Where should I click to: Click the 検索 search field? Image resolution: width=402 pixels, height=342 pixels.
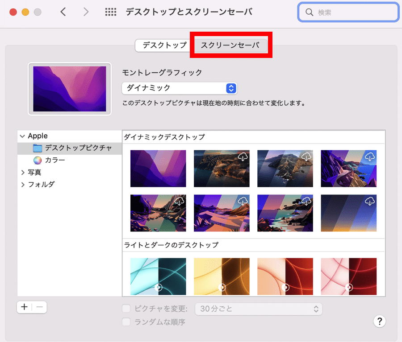pyautogui.click(x=348, y=12)
